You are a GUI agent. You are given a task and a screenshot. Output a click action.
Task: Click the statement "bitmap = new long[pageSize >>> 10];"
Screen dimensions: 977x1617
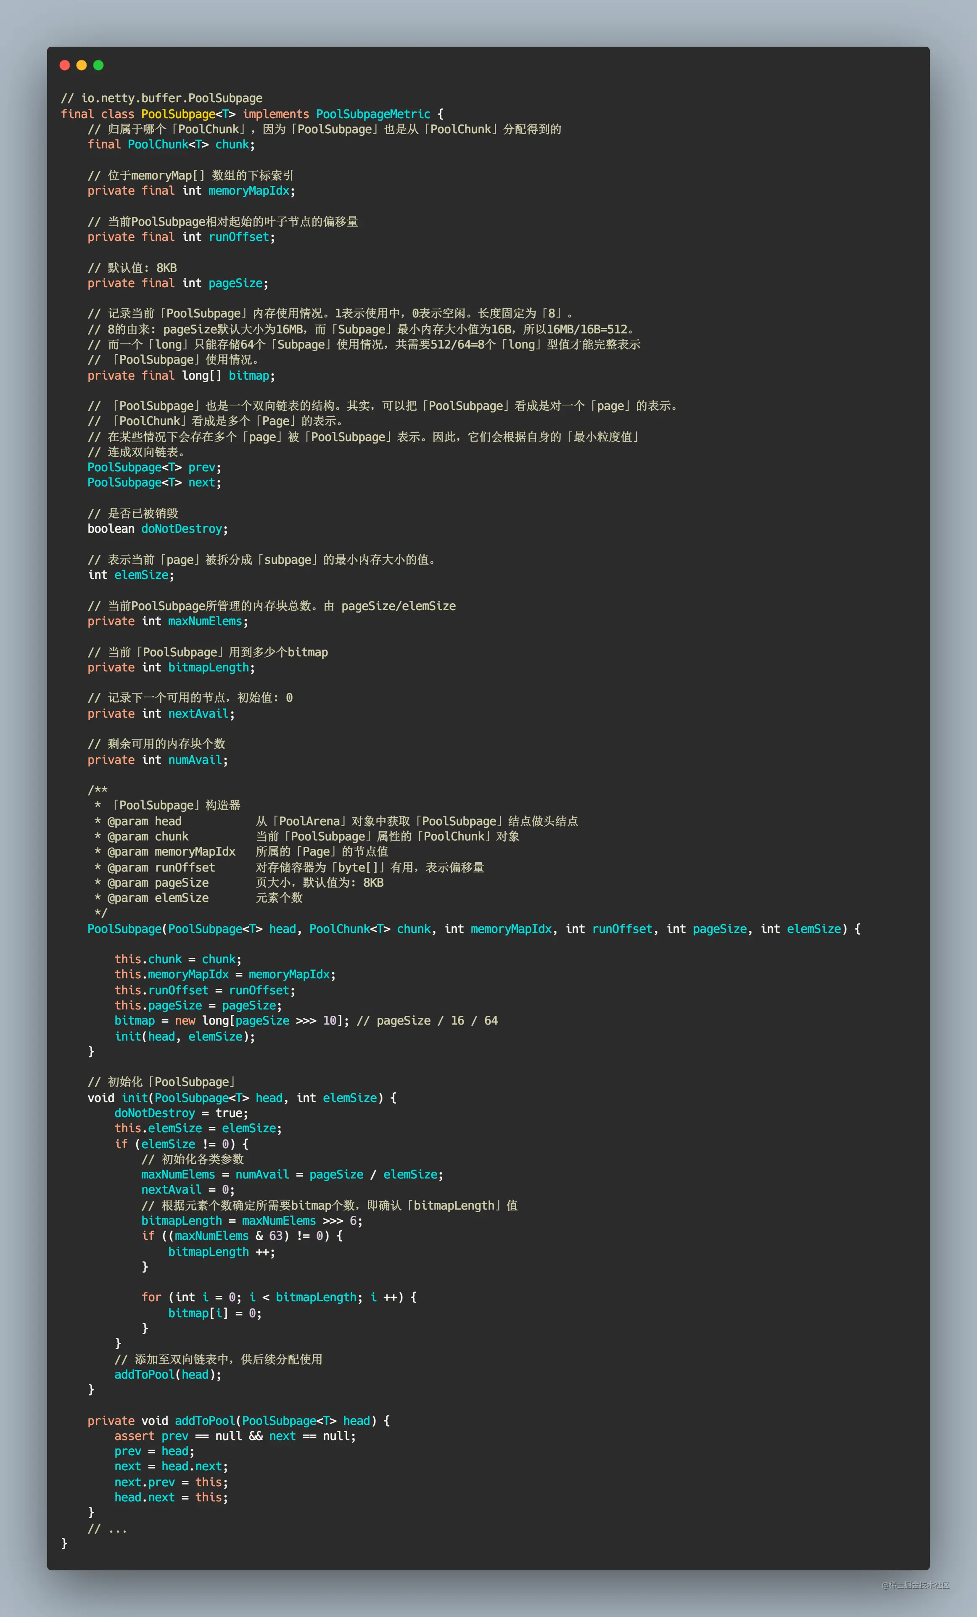point(232,1020)
